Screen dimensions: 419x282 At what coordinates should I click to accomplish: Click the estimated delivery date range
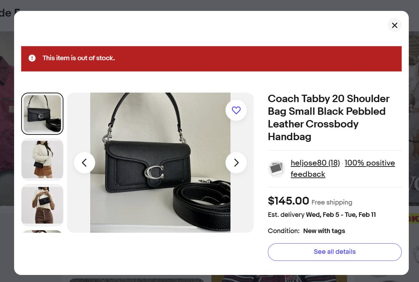pos(341,215)
